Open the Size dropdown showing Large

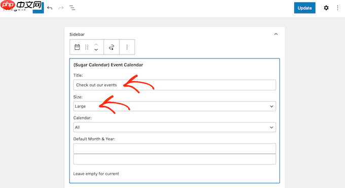[175, 106]
